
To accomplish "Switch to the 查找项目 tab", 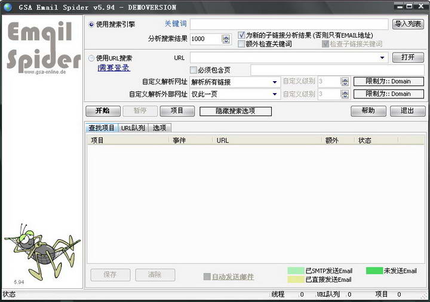I will tap(102, 128).
